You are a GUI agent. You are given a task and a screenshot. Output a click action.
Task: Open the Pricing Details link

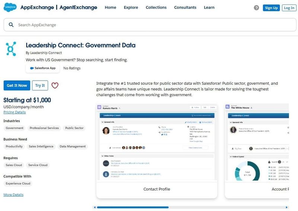coord(15,112)
